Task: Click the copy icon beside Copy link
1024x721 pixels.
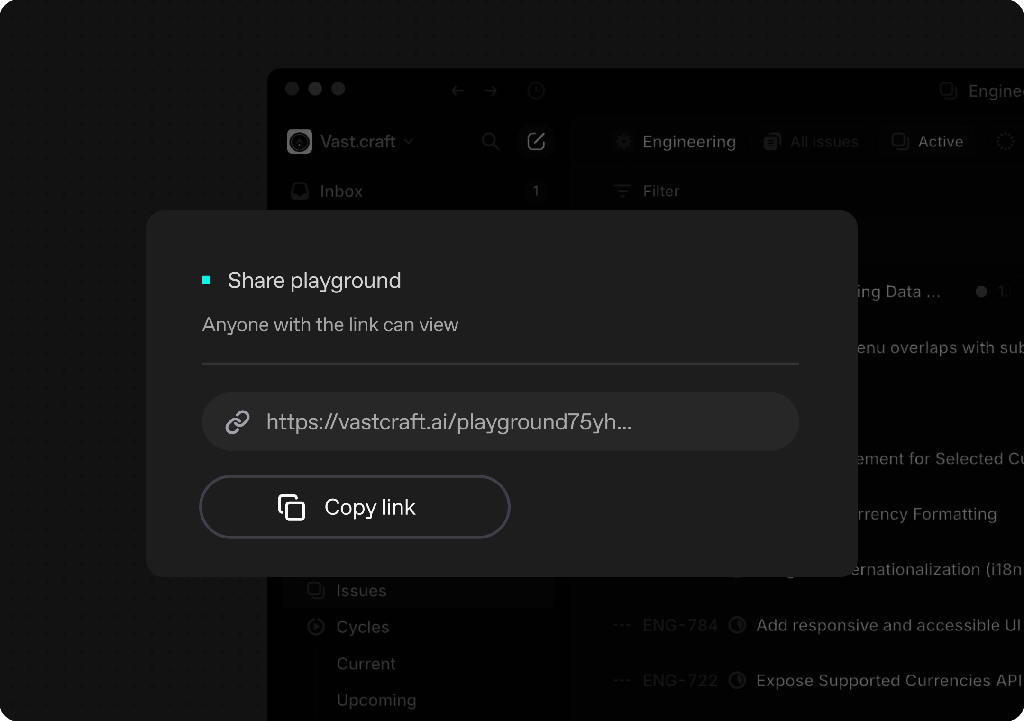Action: (x=291, y=507)
